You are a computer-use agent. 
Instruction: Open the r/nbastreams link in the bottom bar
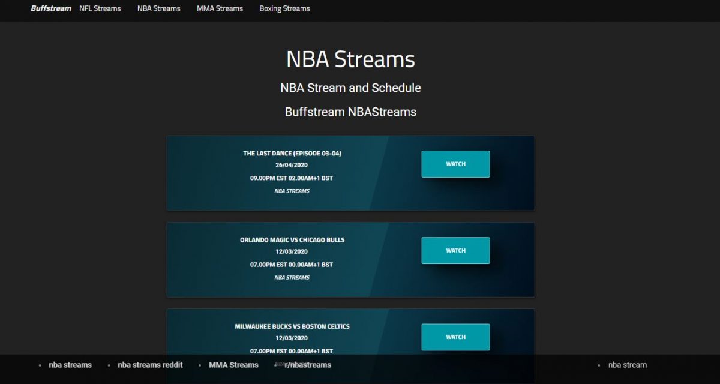pos(308,365)
